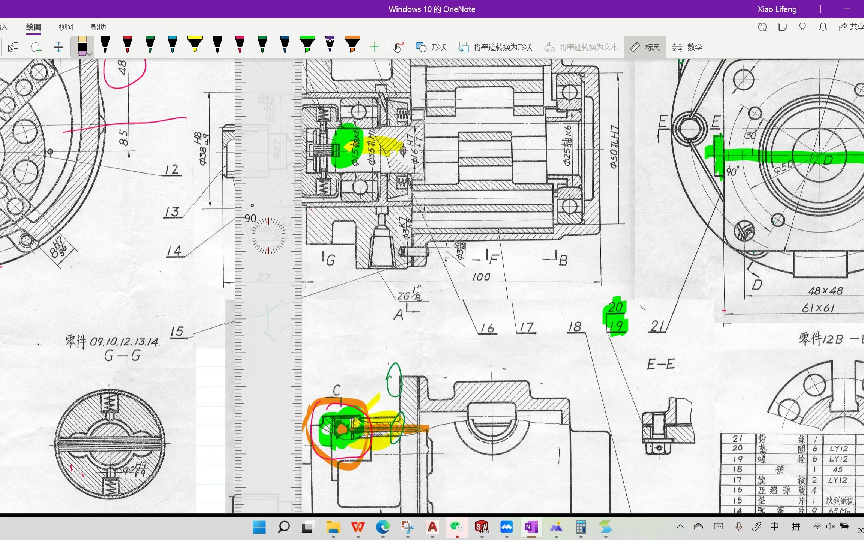Open File Explorer from taskbar

(x=333, y=527)
